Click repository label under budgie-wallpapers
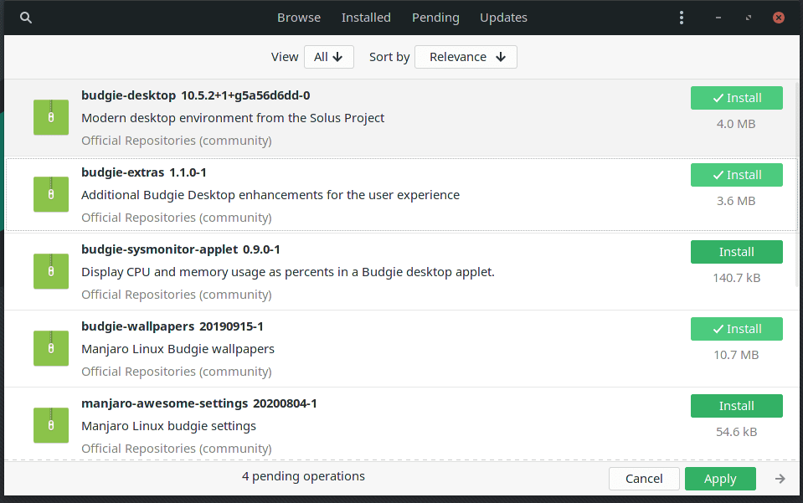The width and height of the screenshot is (803, 503). tap(177, 372)
